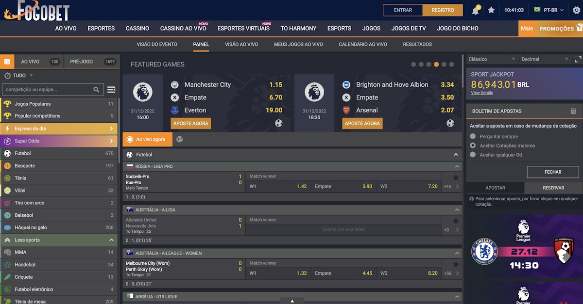Select the MMA icon
Image resolution: width=583 pixels, height=304 pixels.
coord(7,252)
